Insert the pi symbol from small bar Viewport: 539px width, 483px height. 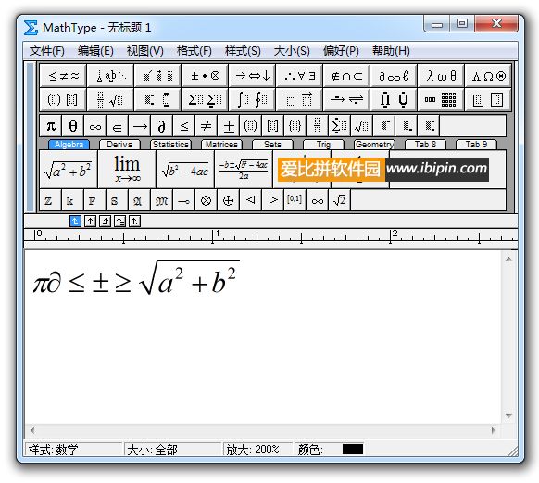(51, 126)
